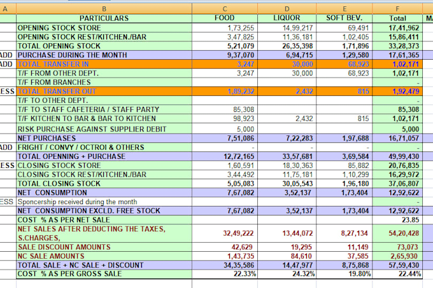433x288 pixels.
Task: Click the PARTICULARS heading cell
Action: [x=104, y=18]
